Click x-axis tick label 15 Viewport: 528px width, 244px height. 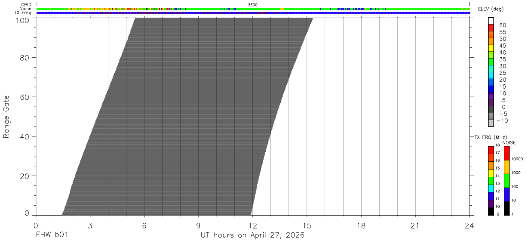(307, 226)
